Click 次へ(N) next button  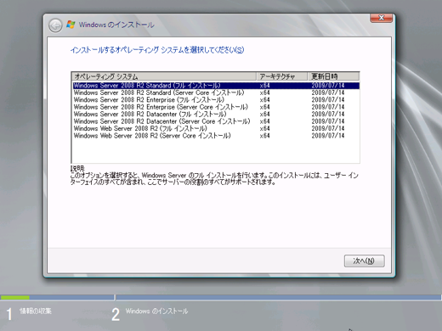pos(364,261)
